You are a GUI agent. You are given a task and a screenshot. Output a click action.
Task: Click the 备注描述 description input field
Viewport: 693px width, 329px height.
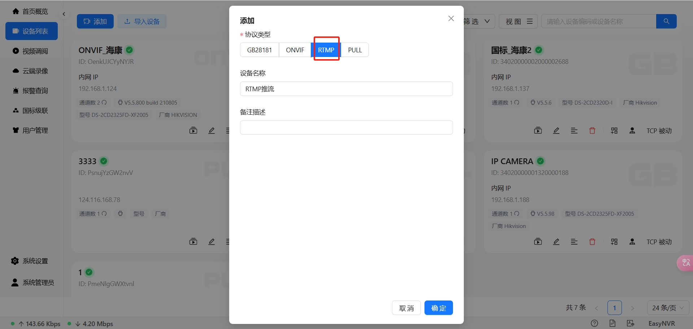coord(346,127)
